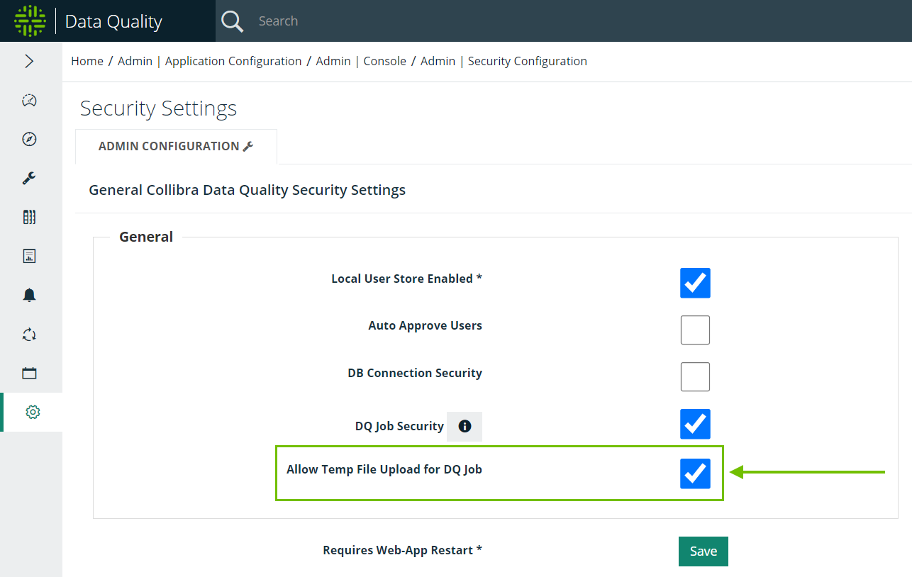Expand the sidebar with chevron arrow
Screen dimensions: 912x577
click(x=29, y=61)
